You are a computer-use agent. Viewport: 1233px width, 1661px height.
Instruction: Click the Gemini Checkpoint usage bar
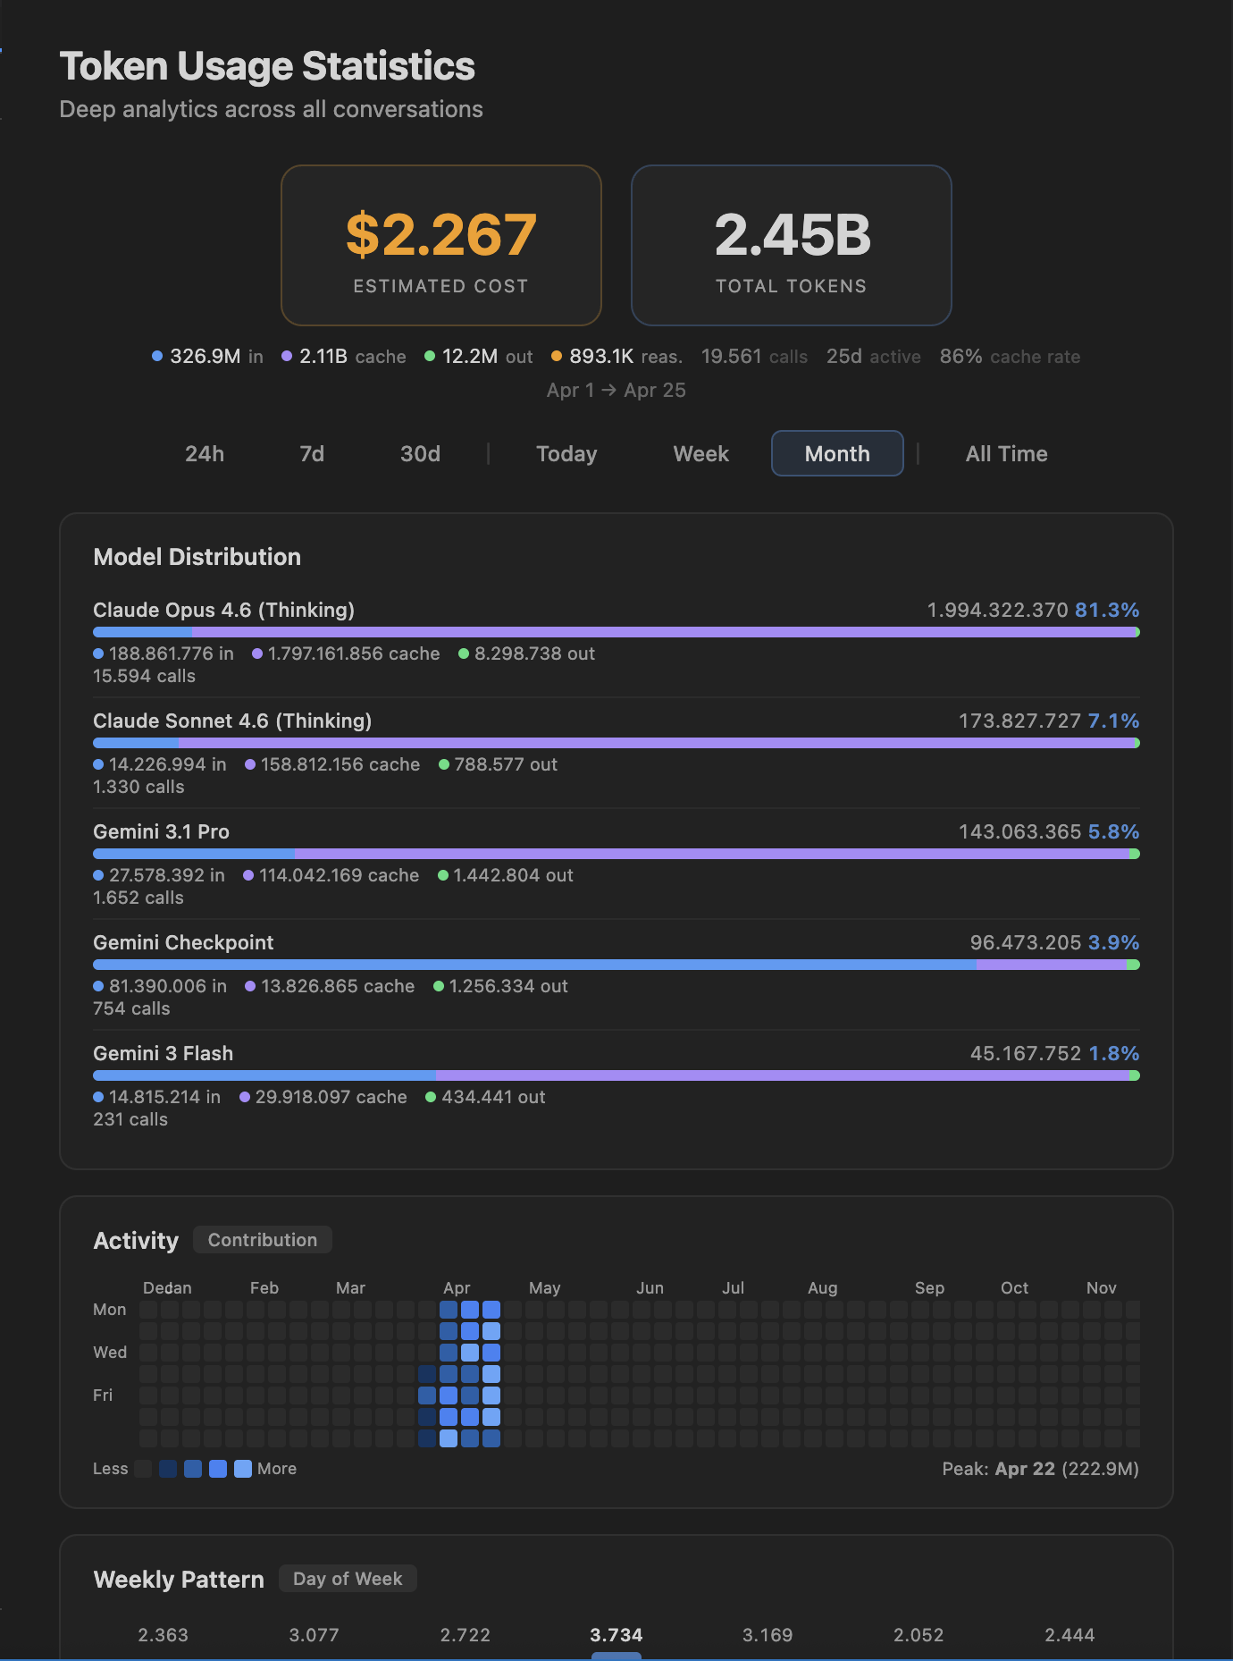[x=616, y=965]
